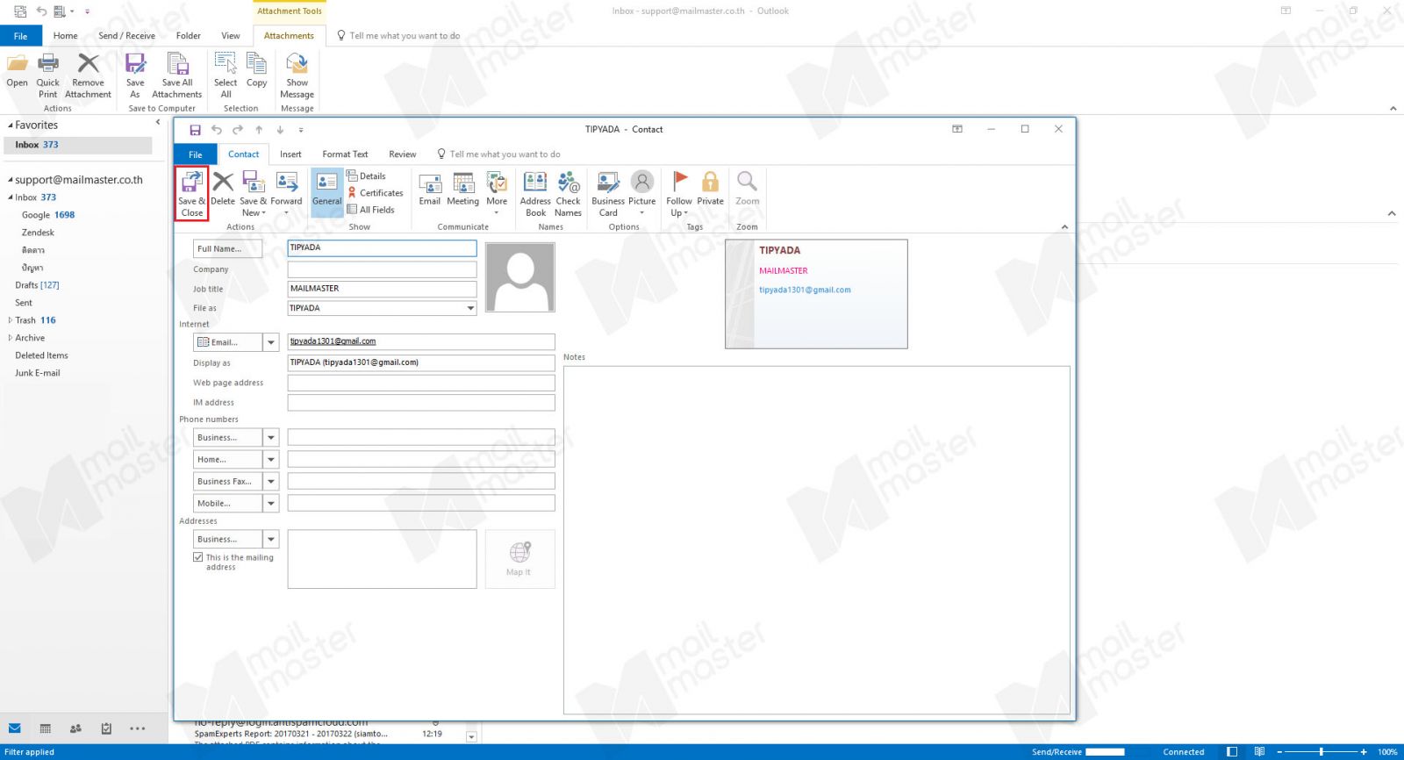Image resolution: width=1404 pixels, height=760 pixels.
Task: Open Save & New option
Action: [254, 194]
